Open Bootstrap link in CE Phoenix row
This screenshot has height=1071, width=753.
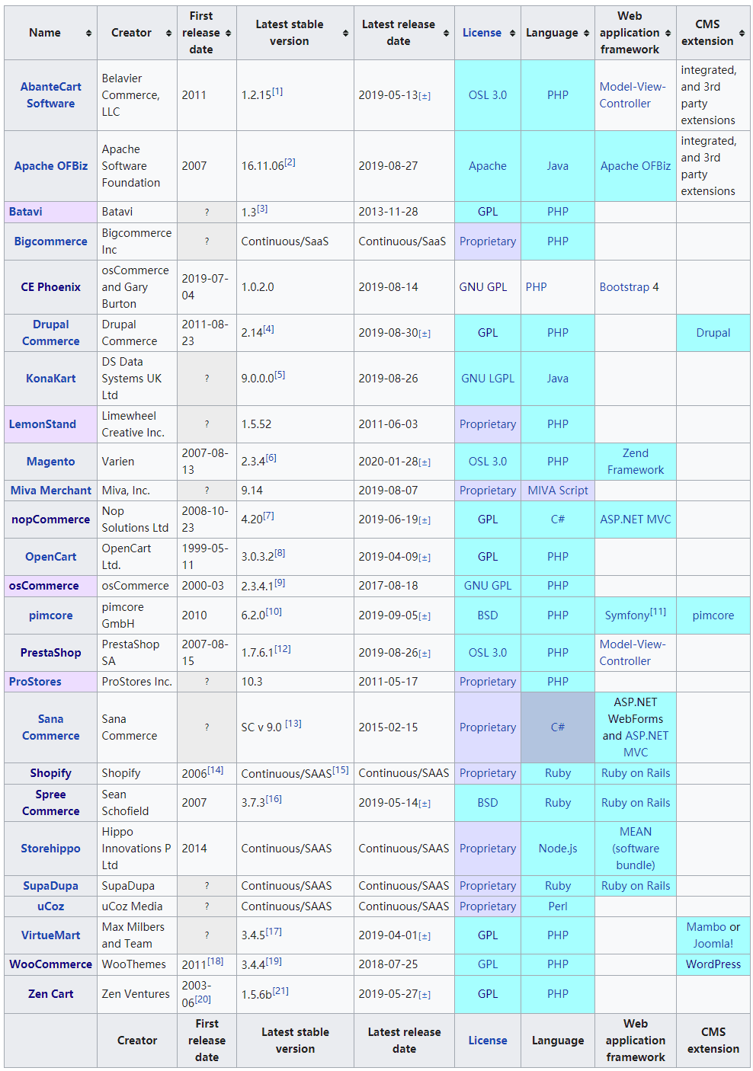pos(624,287)
